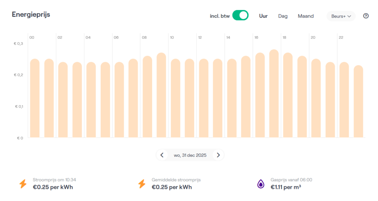Click the lightning icon beside Stroomprijs om 10:34

23,184
